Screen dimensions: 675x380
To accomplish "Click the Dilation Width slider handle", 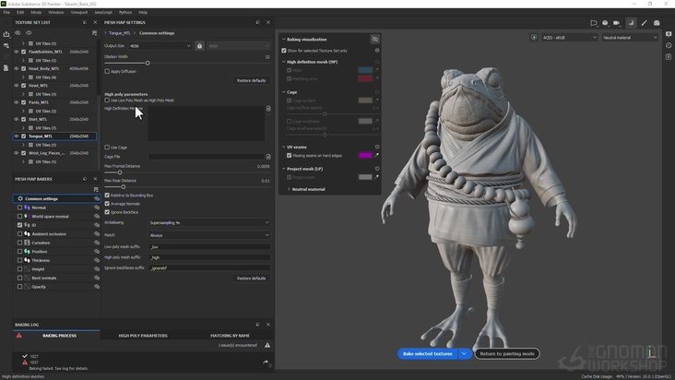I will [148, 64].
